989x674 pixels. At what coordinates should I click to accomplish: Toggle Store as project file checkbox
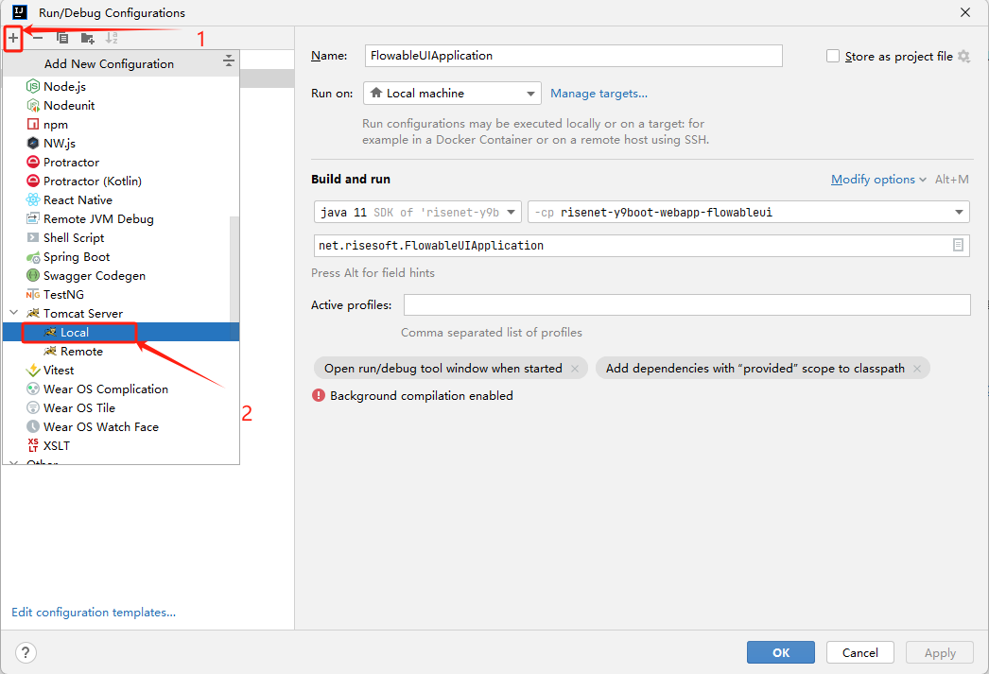(833, 56)
